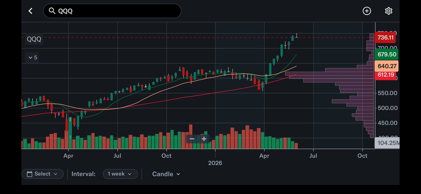Click the Interval: label
This screenshot has height=194, width=421.
point(83,174)
